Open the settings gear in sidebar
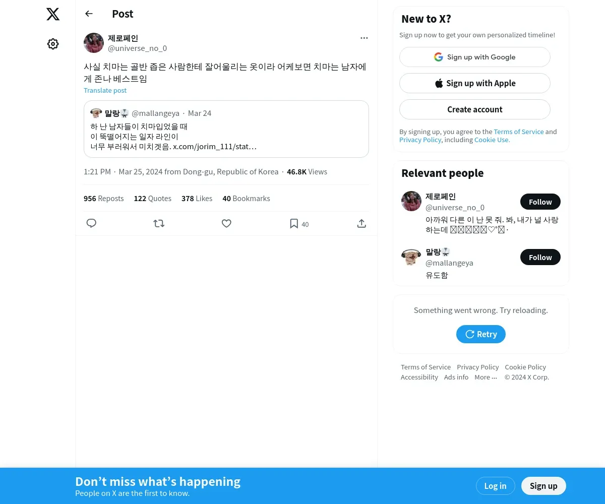 [x=53, y=44]
